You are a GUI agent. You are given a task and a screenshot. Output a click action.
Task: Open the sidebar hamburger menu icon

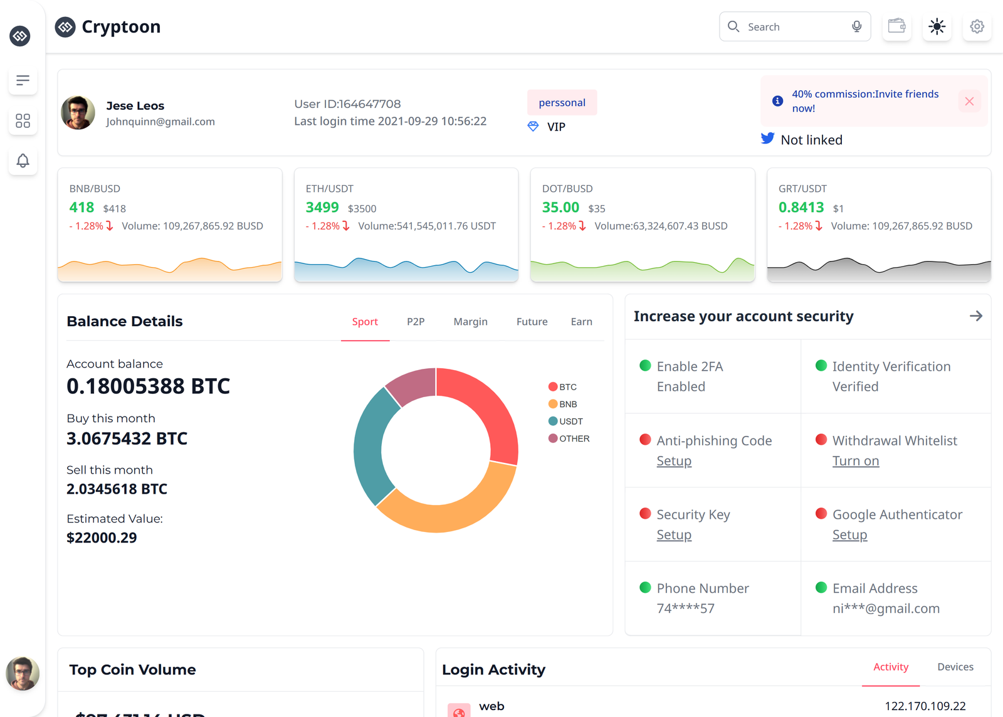23,80
